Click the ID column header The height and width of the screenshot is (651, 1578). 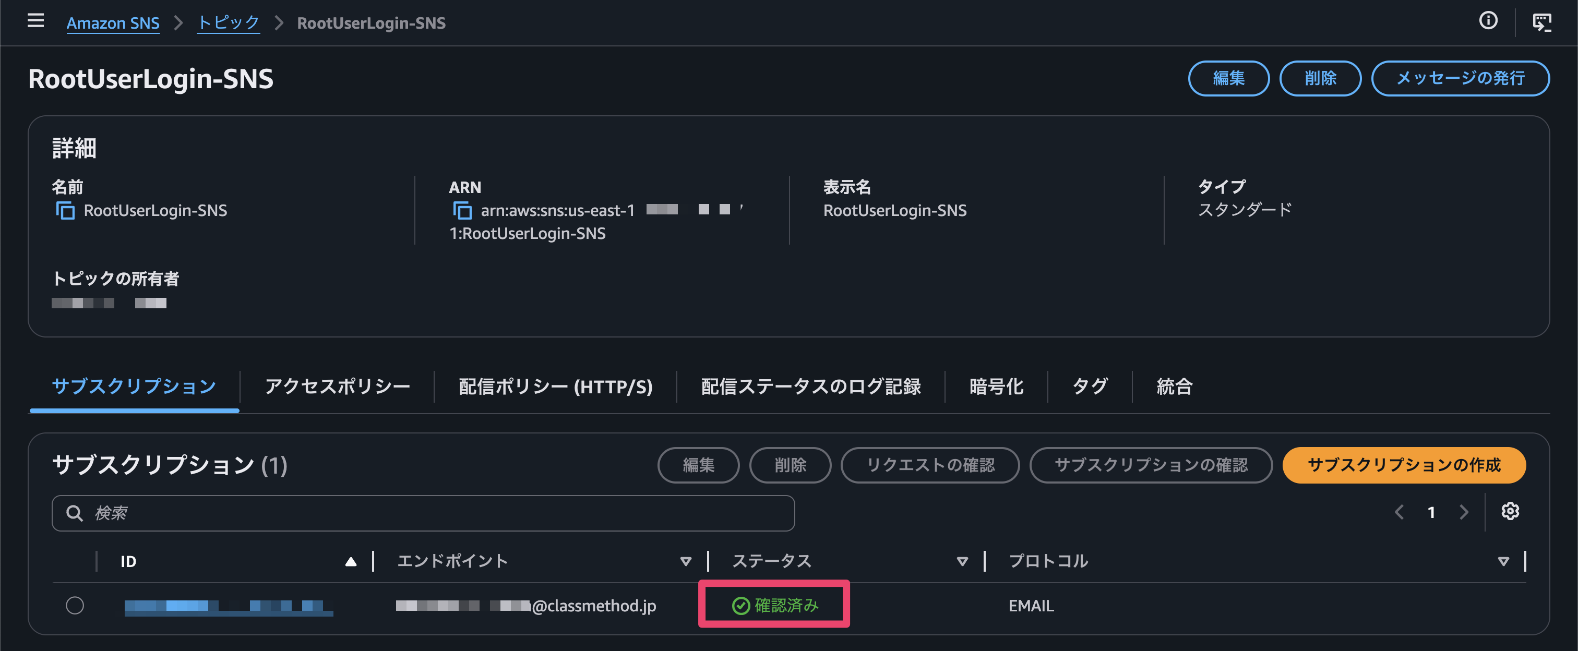(129, 562)
